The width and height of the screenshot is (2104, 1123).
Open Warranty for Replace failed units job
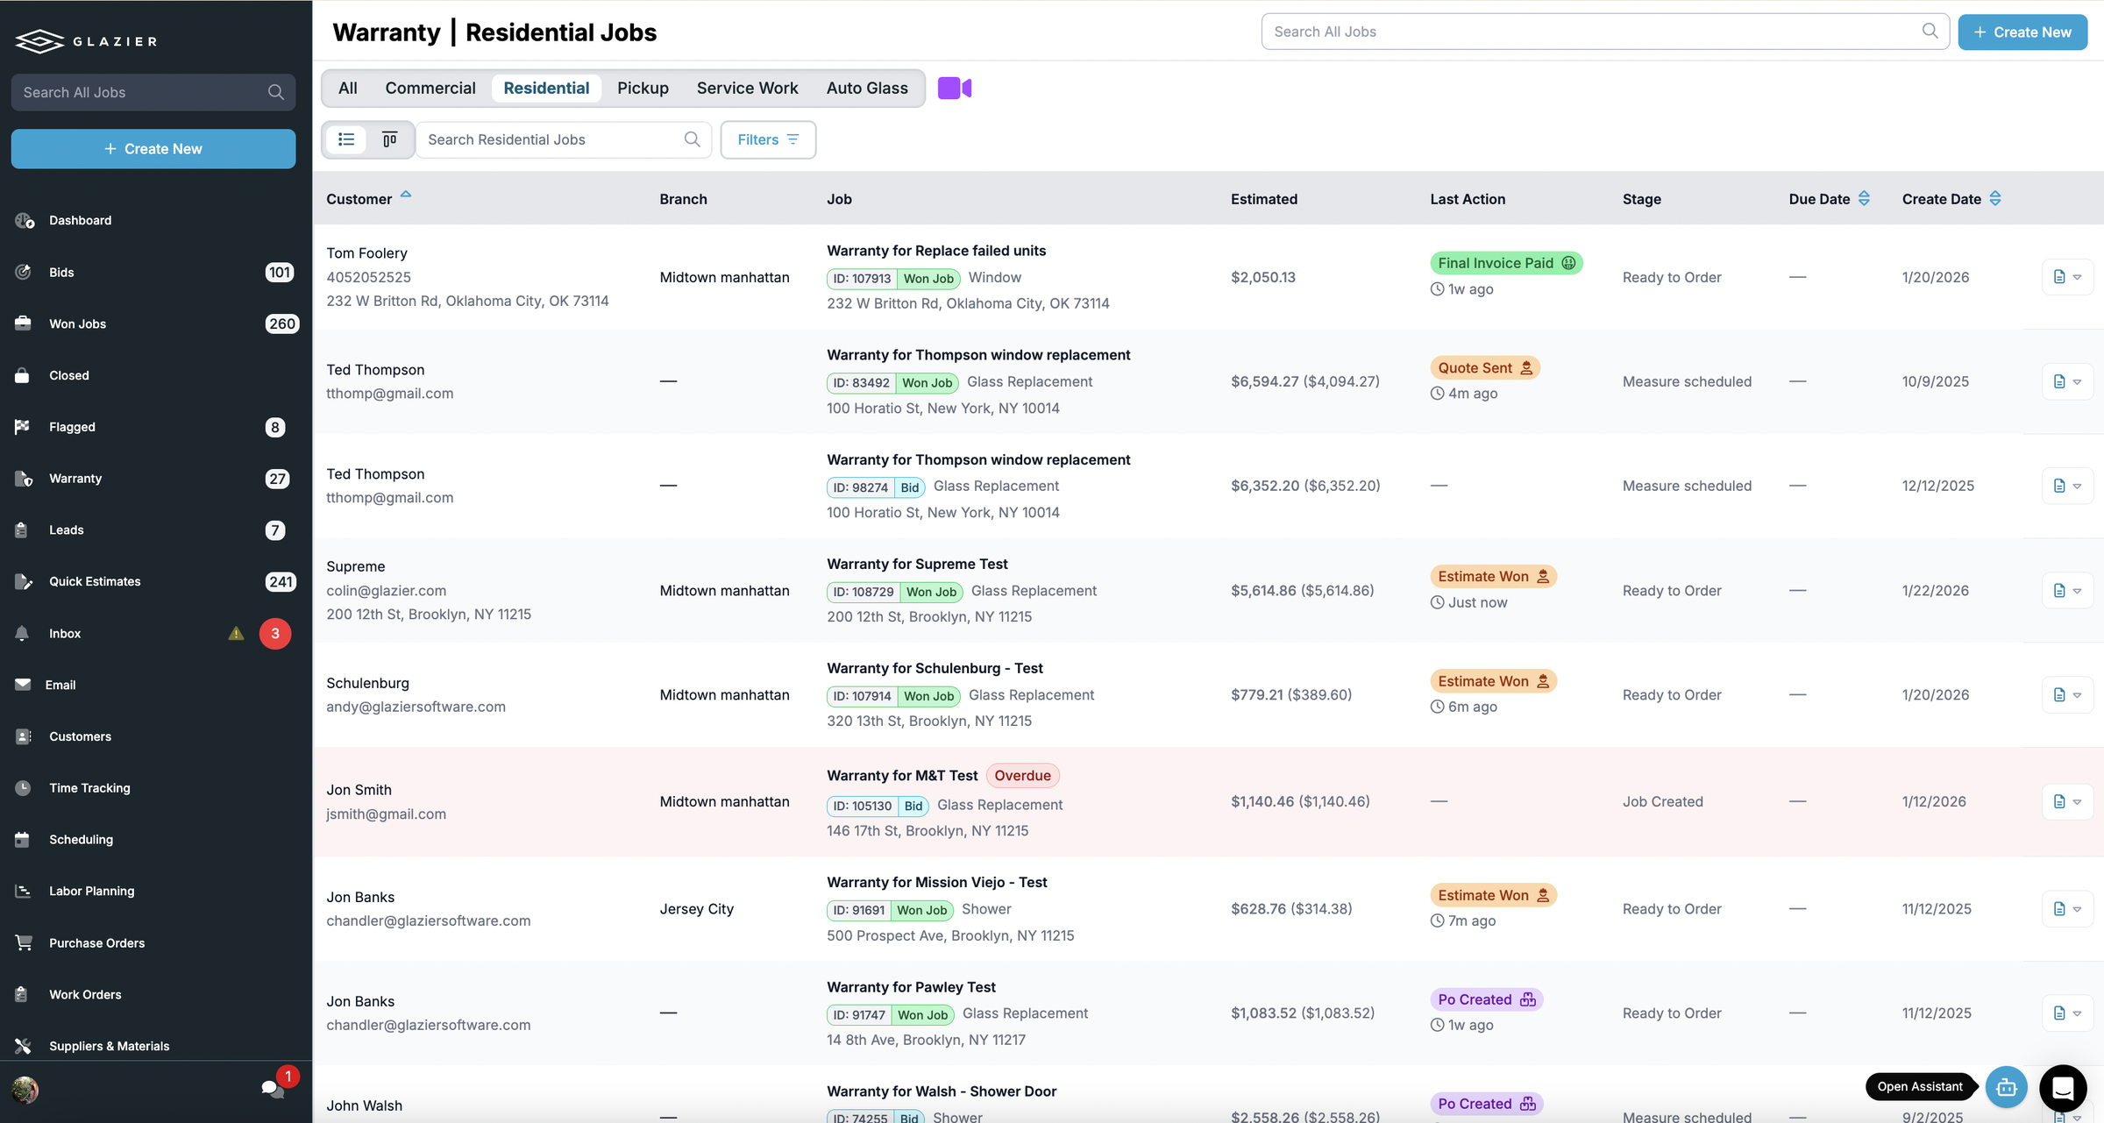pyautogui.click(x=936, y=251)
